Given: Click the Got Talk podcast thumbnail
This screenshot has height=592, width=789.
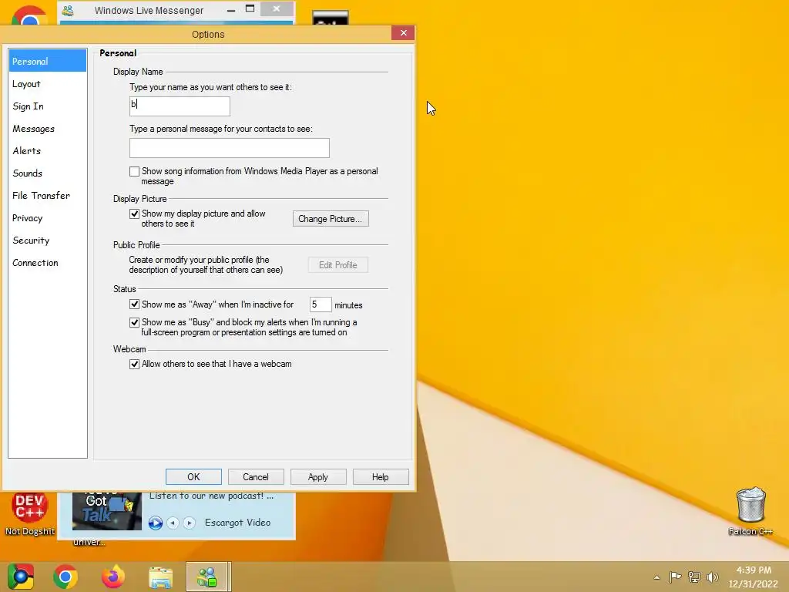Looking at the screenshot, I should point(106,511).
